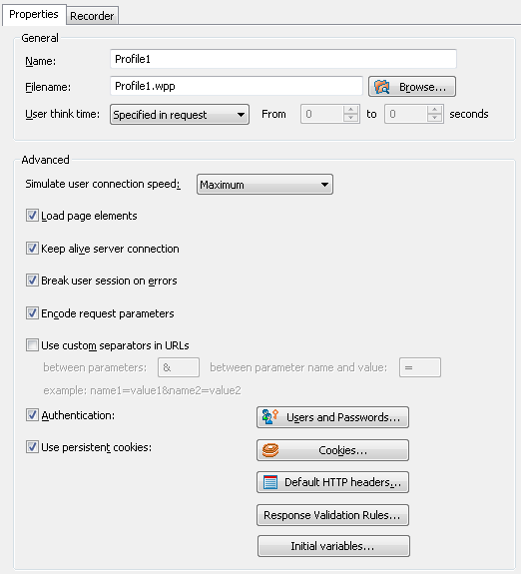Toggle Keep alive server connection checkbox
The width and height of the screenshot is (521, 574).
point(32,249)
